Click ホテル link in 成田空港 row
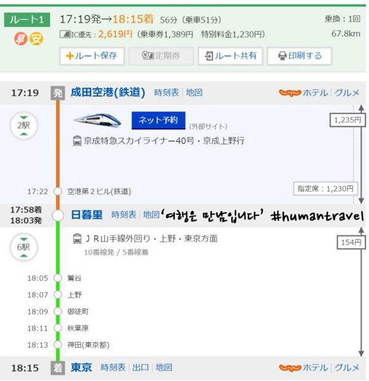 pyautogui.click(x=315, y=93)
